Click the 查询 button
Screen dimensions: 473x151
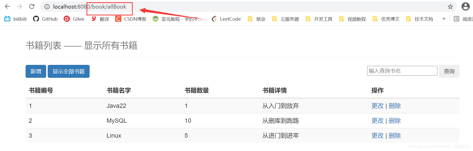point(449,71)
